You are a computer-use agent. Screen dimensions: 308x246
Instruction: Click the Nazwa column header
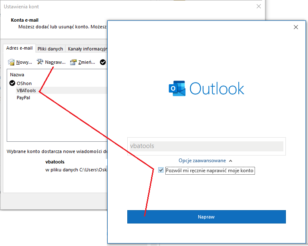[x=17, y=75]
